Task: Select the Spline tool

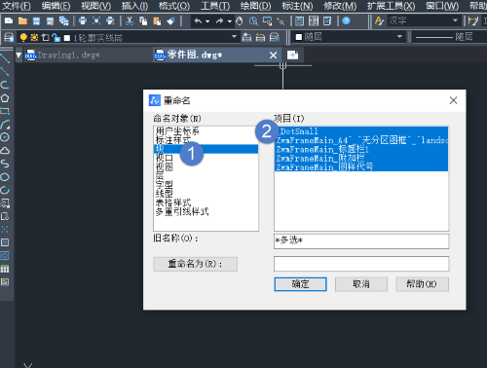Action: pyautogui.click(x=5, y=164)
